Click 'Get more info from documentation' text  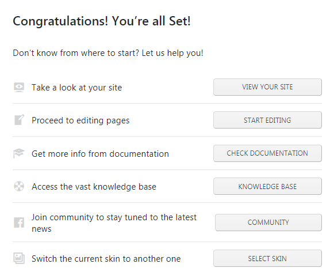[100, 154]
